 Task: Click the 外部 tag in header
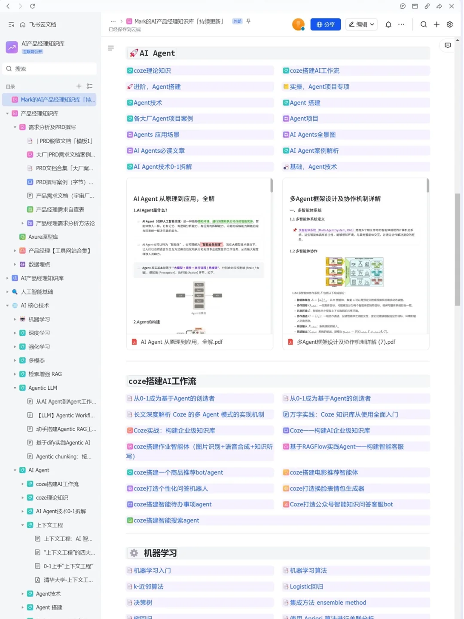pyautogui.click(x=237, y=21)
